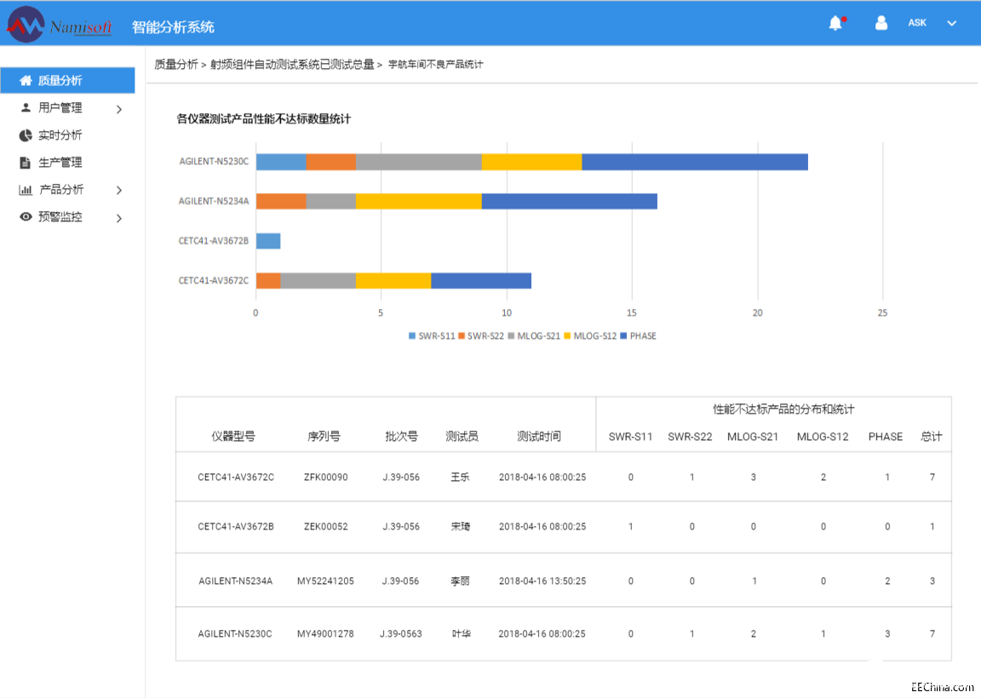
Task: Select 生产管理 in the sidebar
Action: [60, 163]
